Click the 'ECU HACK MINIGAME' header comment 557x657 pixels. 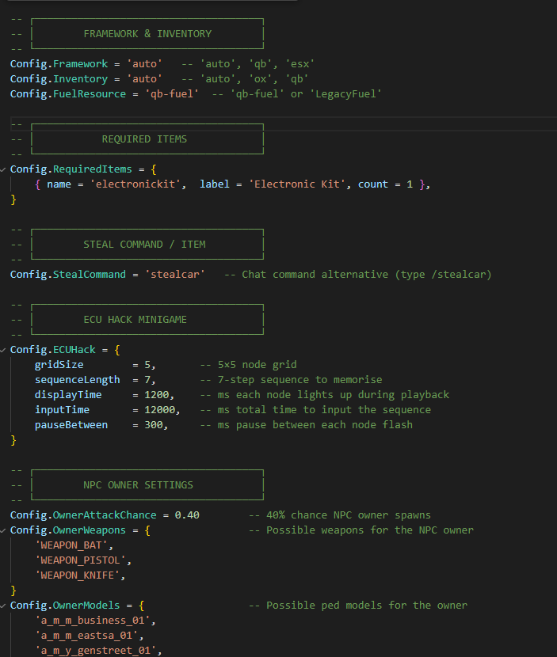[135, 320]
